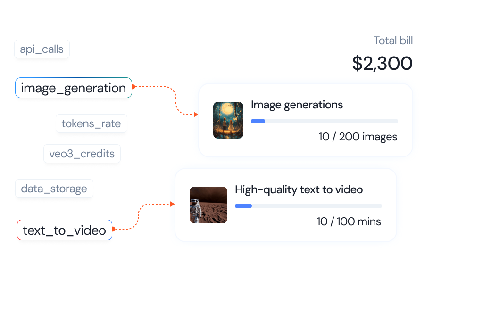
Task: Click the api_calls tag
Action: point(42,49)
